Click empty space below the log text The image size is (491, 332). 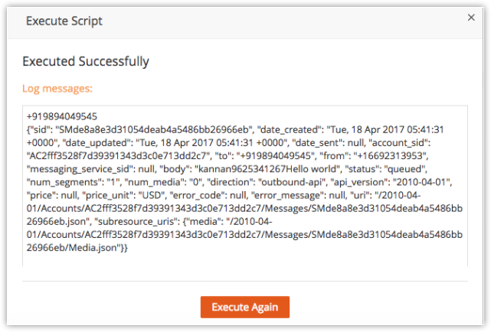coord(245,259)
